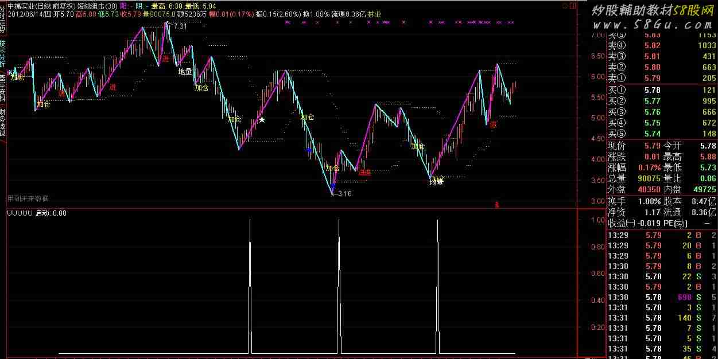The image size is (718, 359).
Task: Click the diamond icon at chart top-right
Action: (x=565, y=6)
